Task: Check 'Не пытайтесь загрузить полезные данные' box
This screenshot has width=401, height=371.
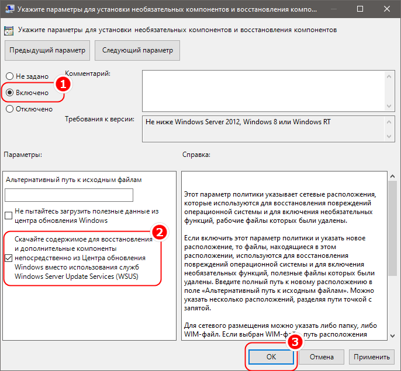Action: click(8, 216)
